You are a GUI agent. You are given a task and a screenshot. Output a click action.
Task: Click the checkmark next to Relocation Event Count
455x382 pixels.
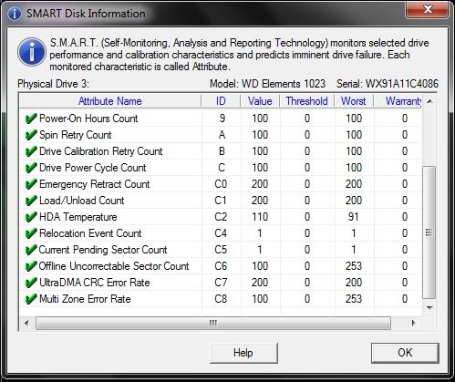click(x=31, y=233)
